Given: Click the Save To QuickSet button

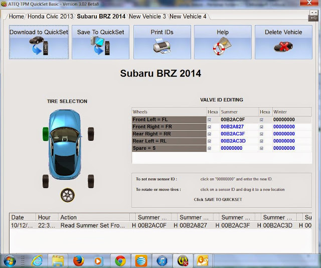Looking at the screenshot, I should [100, 42].
